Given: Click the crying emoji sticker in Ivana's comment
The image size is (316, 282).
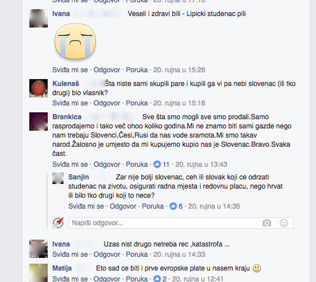Looking at the screenshot, I should point(75,41).
